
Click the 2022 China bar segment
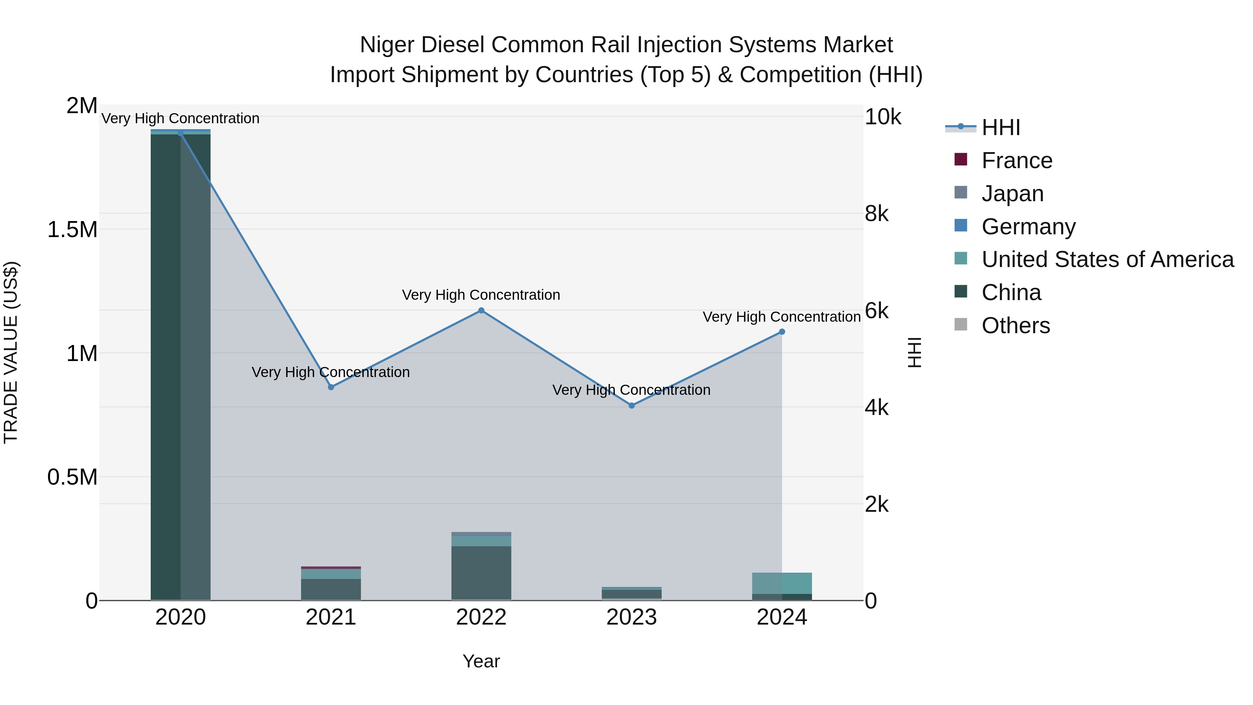(481, 573)
